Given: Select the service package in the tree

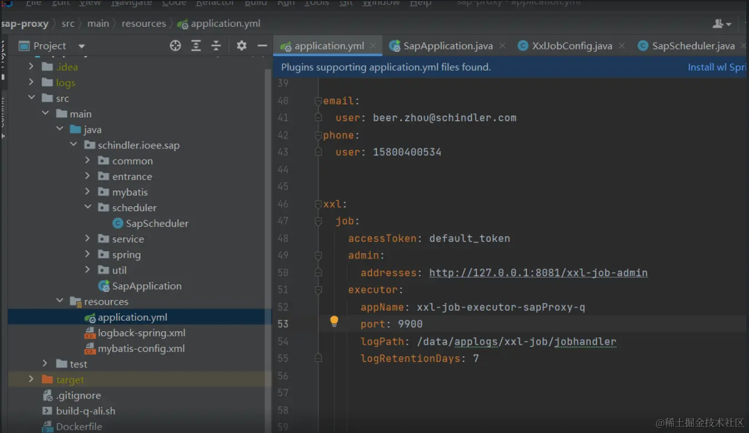Looking at the screenshot, I should (x=128, y=239).
